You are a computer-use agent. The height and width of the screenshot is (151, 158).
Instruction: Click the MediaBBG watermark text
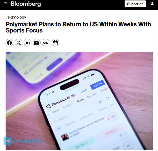coord(28,141)
